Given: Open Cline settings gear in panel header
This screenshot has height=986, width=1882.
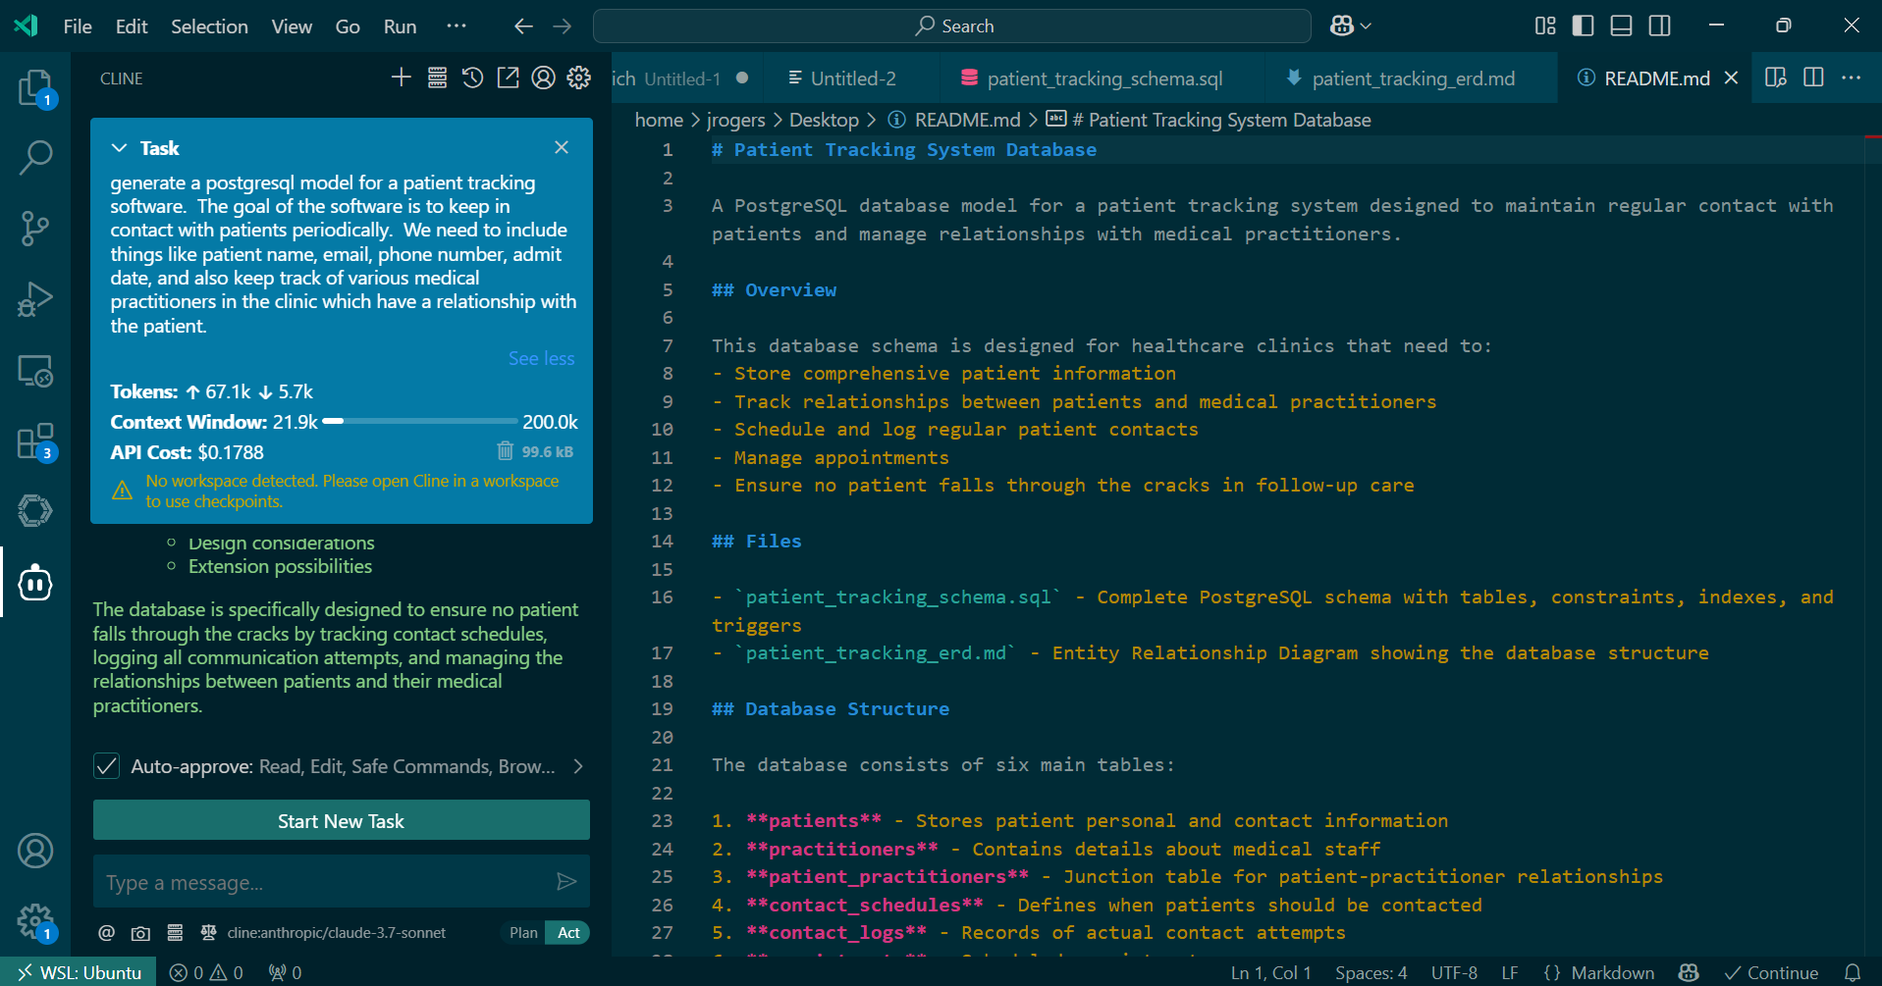Looking at the screenshot, I should 579,78.
